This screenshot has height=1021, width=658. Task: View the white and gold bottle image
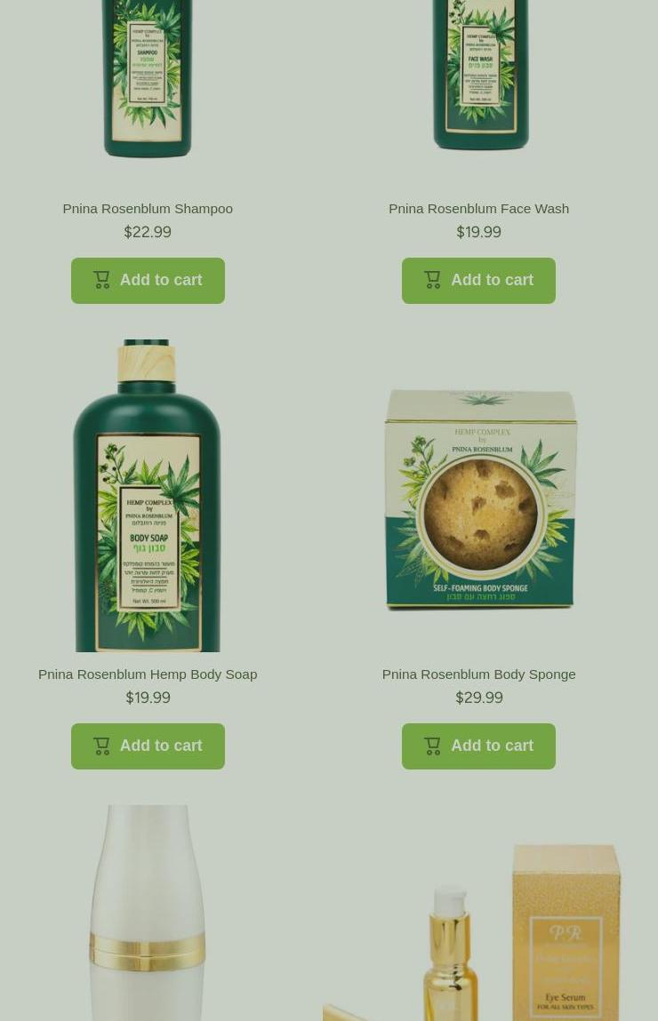tap(148, 913)
